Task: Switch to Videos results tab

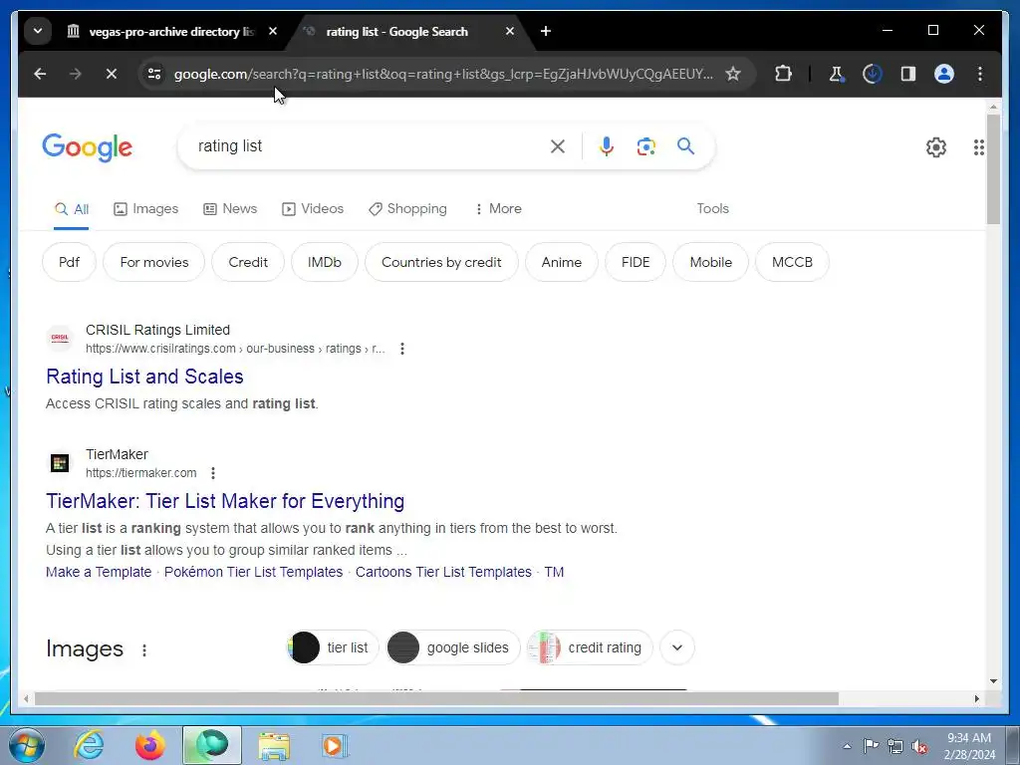Action: (312, 209)
